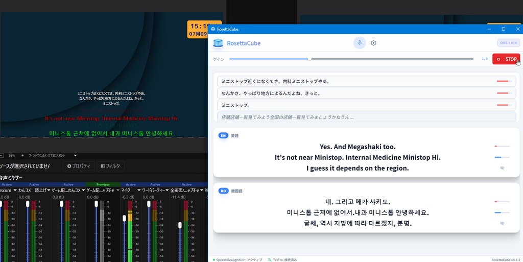Viewport: 523px width, 262px height.
Task: Click the 36% zoom value in OBS
Action: [x=12, y=155]
